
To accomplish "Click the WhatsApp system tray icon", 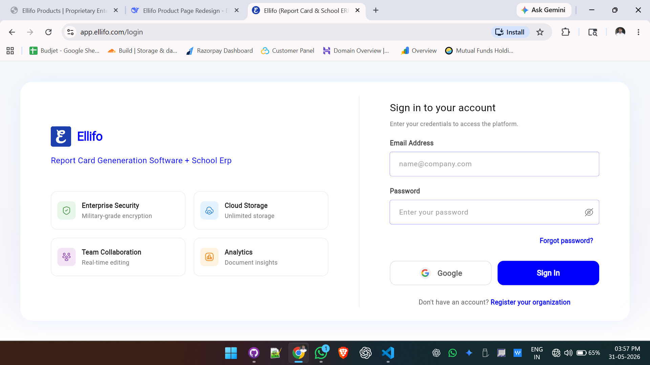I will point(453,353).
